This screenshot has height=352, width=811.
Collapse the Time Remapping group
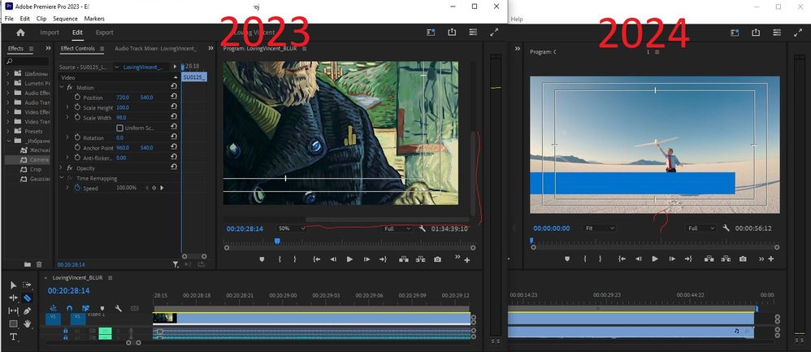coord(62,178)
